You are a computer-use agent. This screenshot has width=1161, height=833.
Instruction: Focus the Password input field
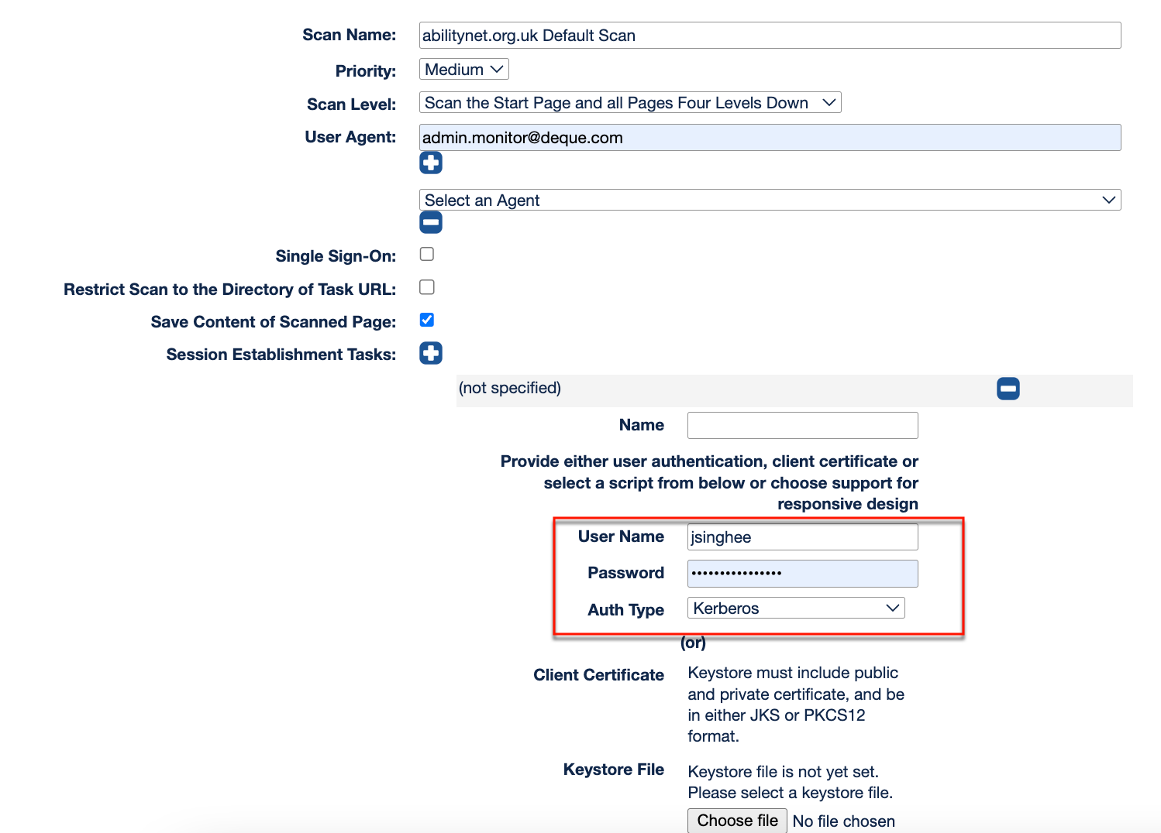tap(802, 574)
